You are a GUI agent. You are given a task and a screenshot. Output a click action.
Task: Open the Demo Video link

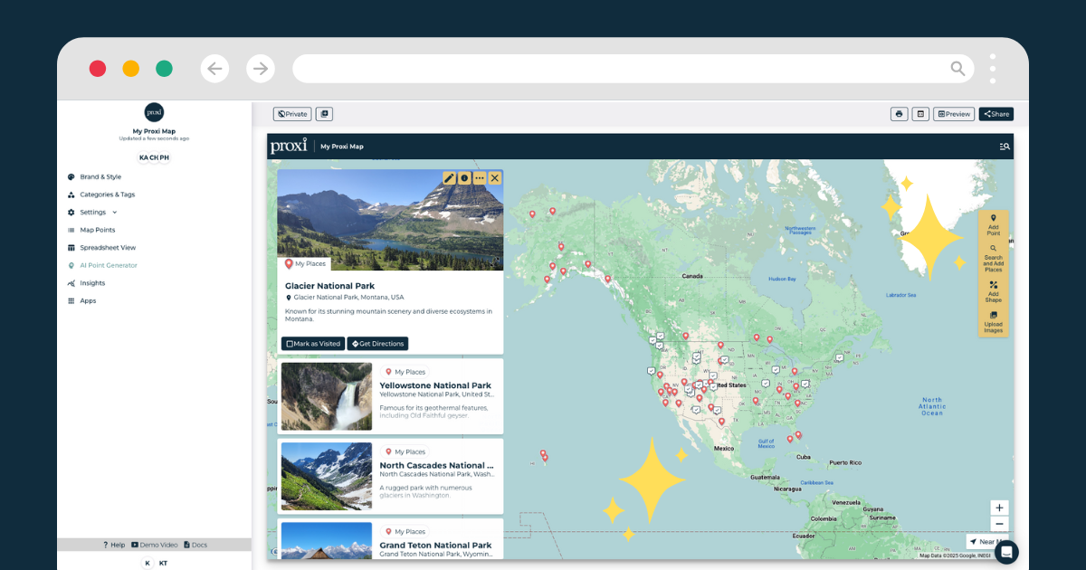[x=155, y=545]
